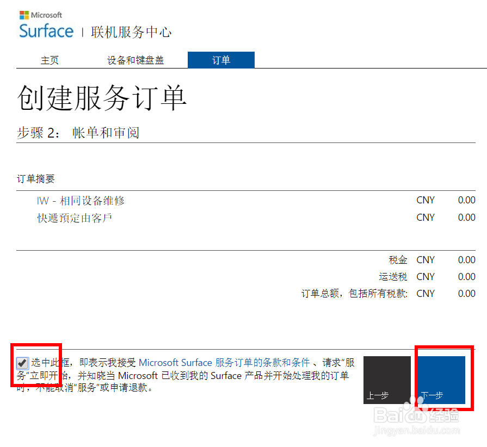Open the 设备和键盘盖 tab

[135, 60]
